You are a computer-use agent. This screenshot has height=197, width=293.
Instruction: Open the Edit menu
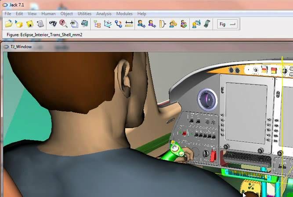click(19, 14)
